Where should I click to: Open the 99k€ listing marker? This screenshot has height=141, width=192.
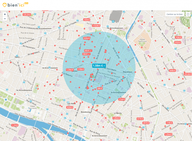coord(100,88)
